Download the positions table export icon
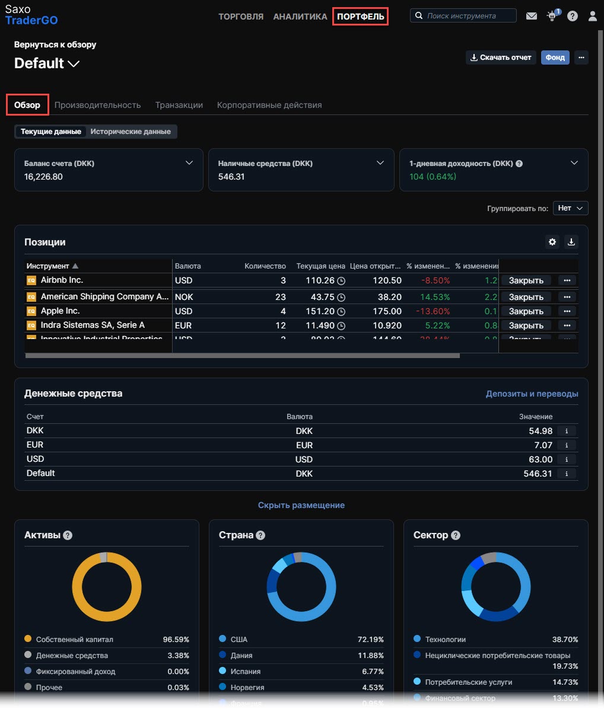 pyautogui.click(x=571, y=242)
